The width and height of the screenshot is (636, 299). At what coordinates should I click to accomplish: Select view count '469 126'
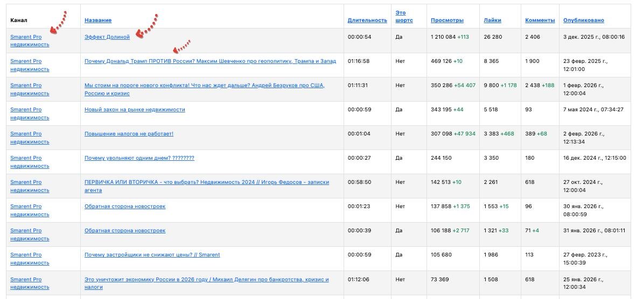[441, 61]
